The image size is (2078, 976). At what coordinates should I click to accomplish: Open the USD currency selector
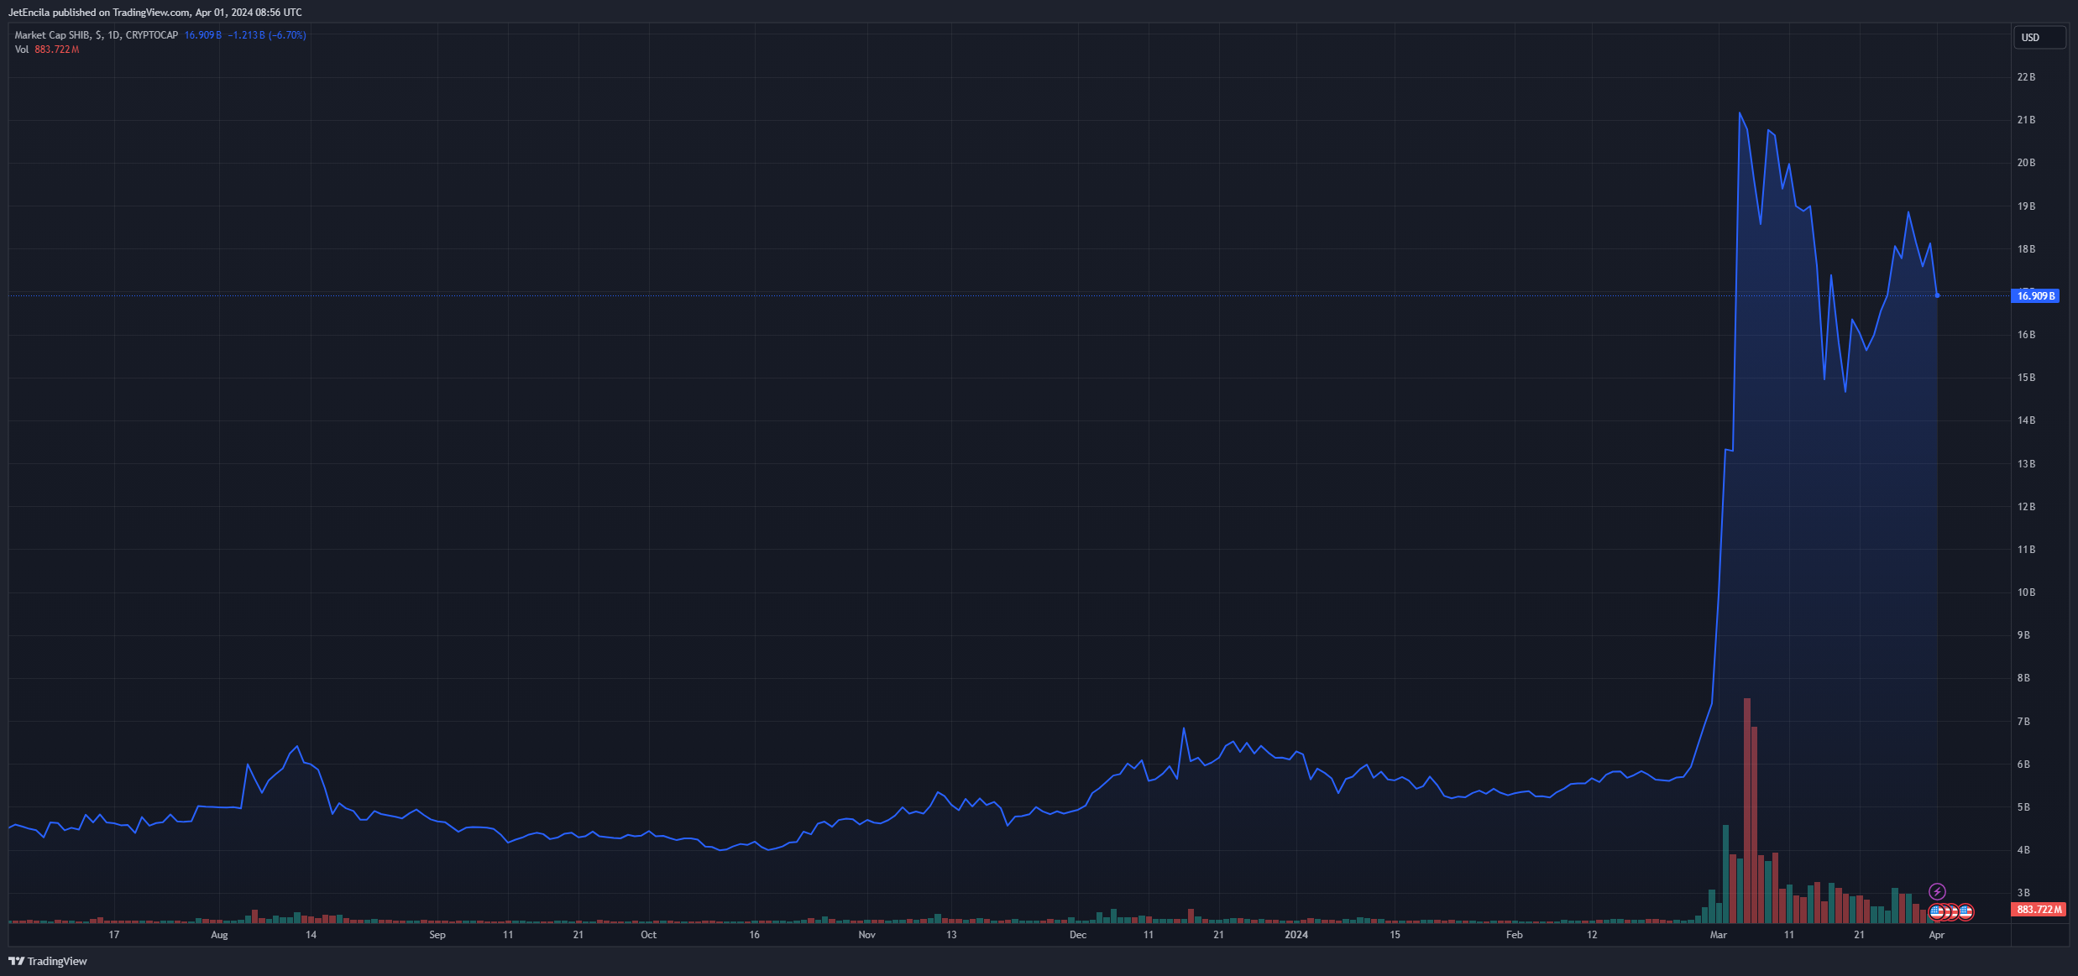[x=2039, y=38]
